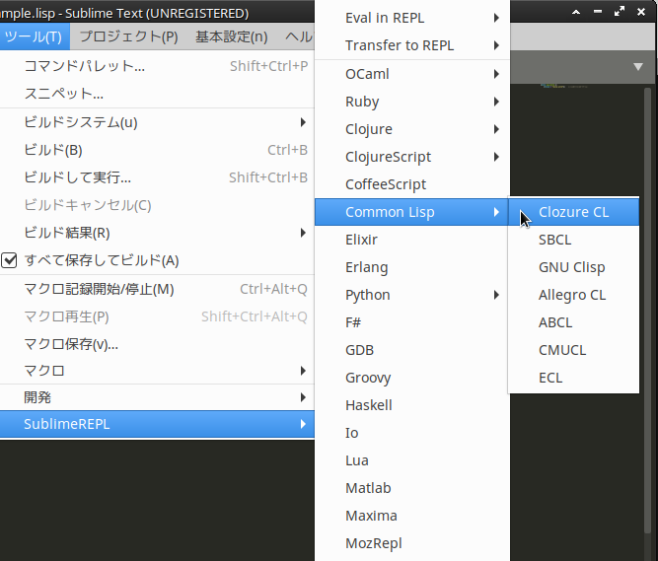
Task: Choose マクロ保存(v)... entry
Action: [157, 344]
